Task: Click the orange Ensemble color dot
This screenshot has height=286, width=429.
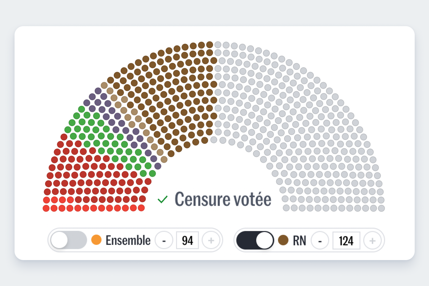Action: point(97,240)
